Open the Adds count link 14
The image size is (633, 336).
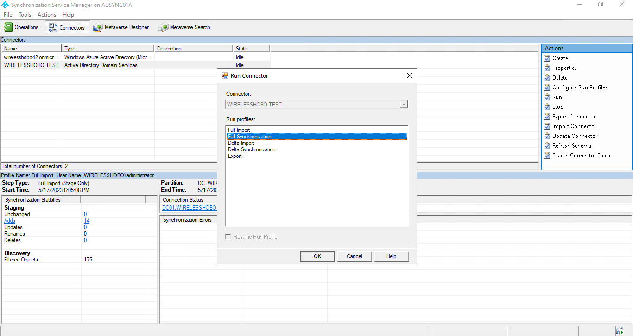pos(87,221)
